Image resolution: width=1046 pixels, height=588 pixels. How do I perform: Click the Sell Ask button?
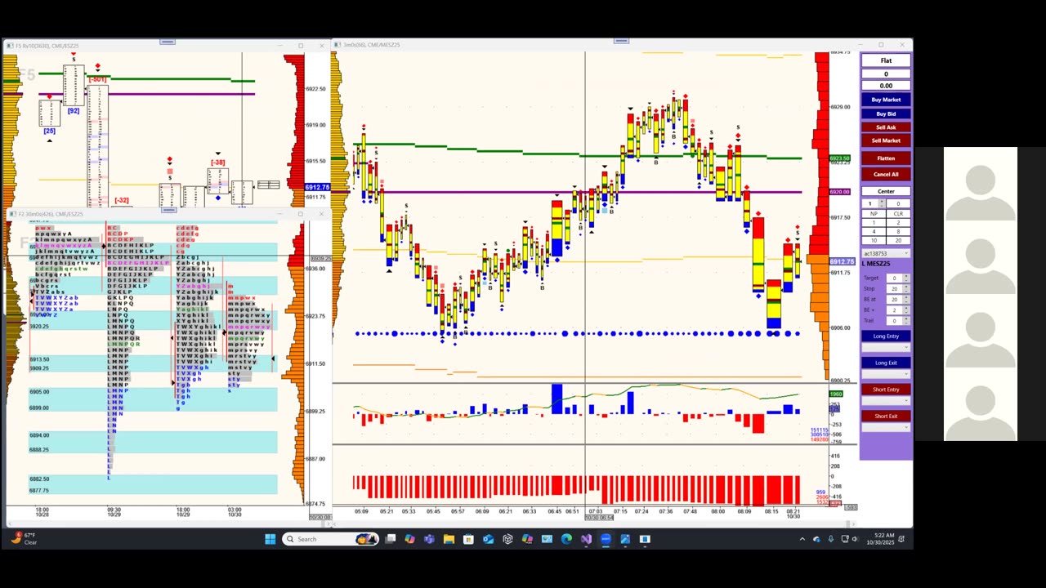click(x=886, y=127)
